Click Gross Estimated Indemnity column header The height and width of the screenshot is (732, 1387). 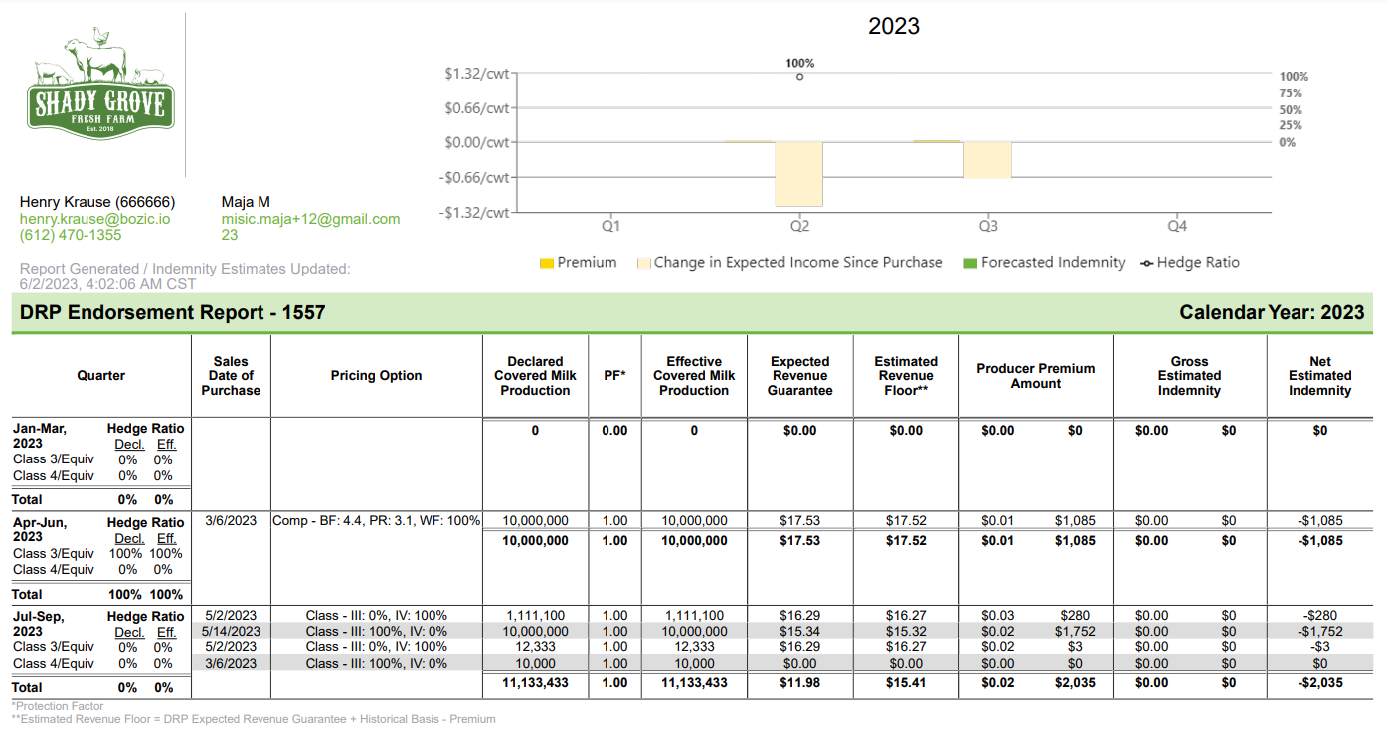pyautogui.click(x=1189, y=376)
